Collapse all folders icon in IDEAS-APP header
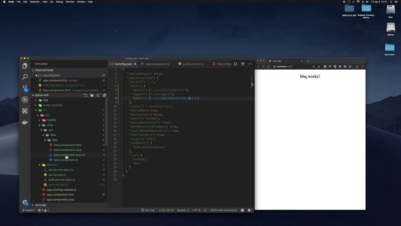This screenshot has width=401, height=226. click(104, 95)
